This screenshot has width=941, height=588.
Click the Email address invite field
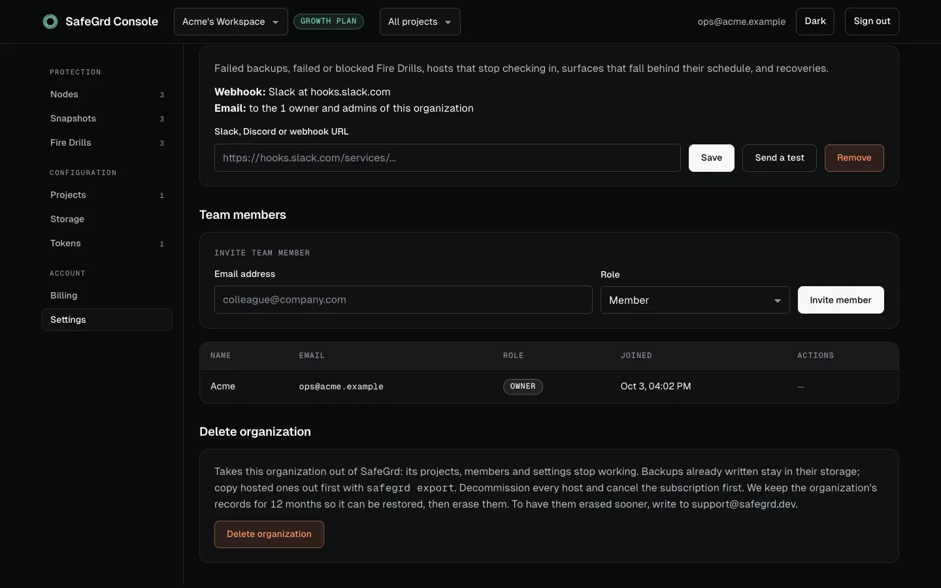[403, 300]
